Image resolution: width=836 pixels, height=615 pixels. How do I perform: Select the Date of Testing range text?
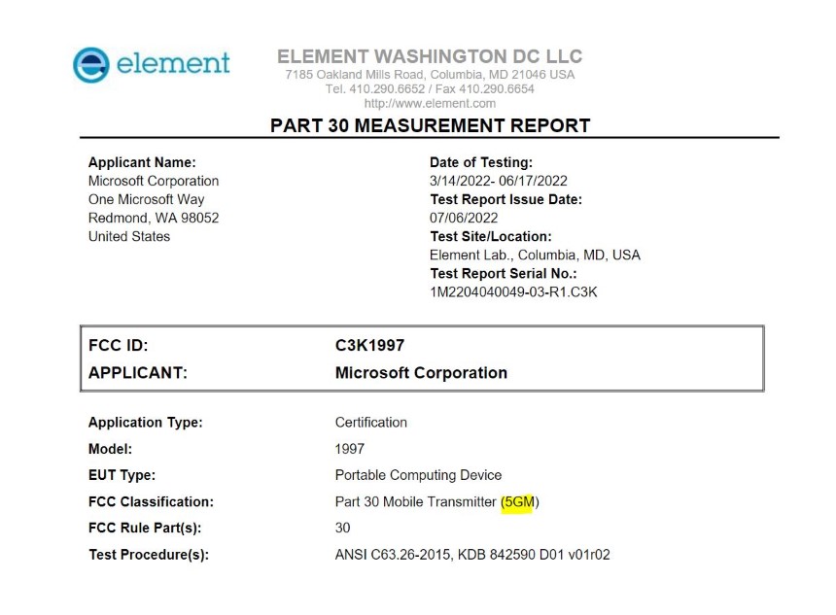point(499,181)
